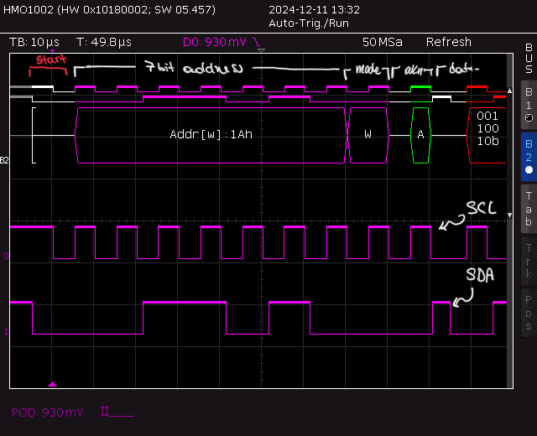Image resolution: width=537 pixels, height=436 pixels.
Task: Click the BUS menu header label
Action: point(528,59)
